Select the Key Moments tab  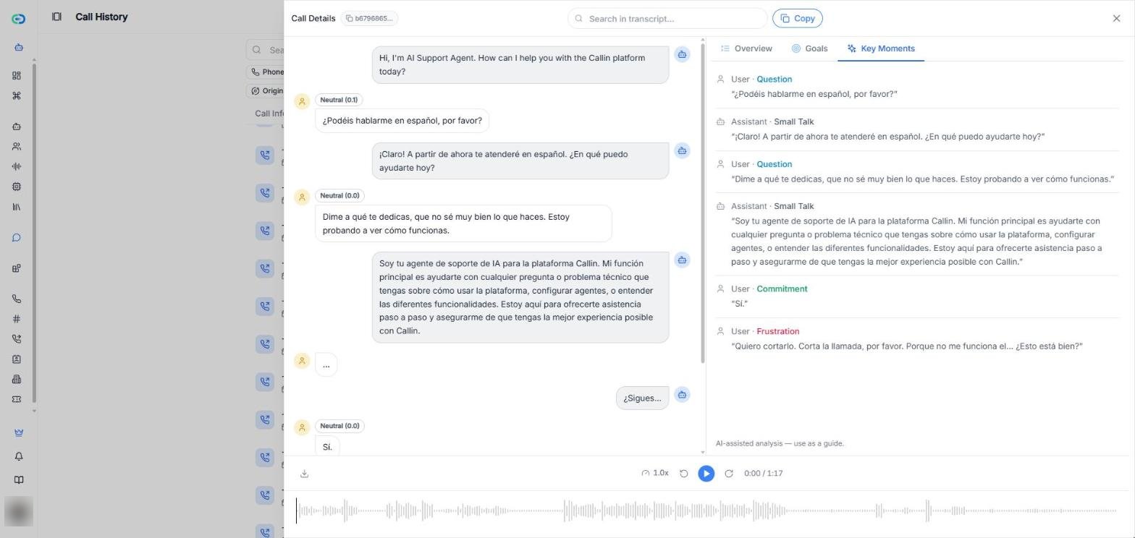[x=881, y=48]
